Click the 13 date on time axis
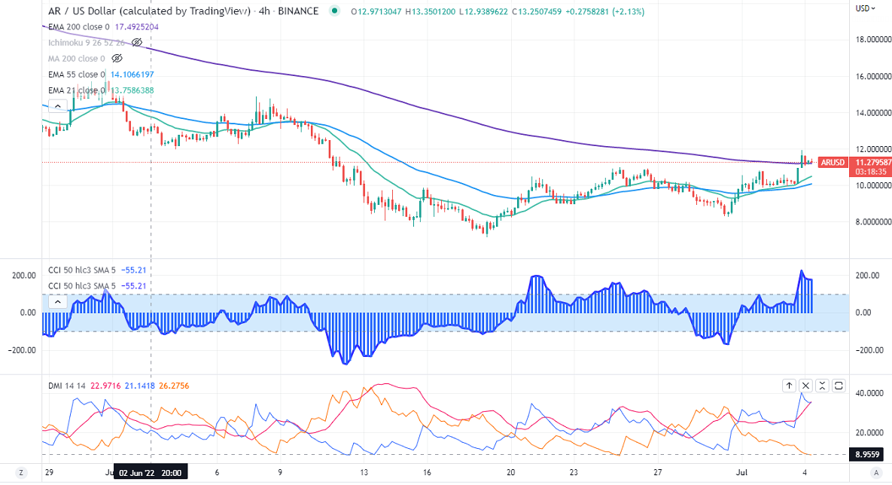The image size is (892, 485). pyautogui.click(x=364, y=472)
